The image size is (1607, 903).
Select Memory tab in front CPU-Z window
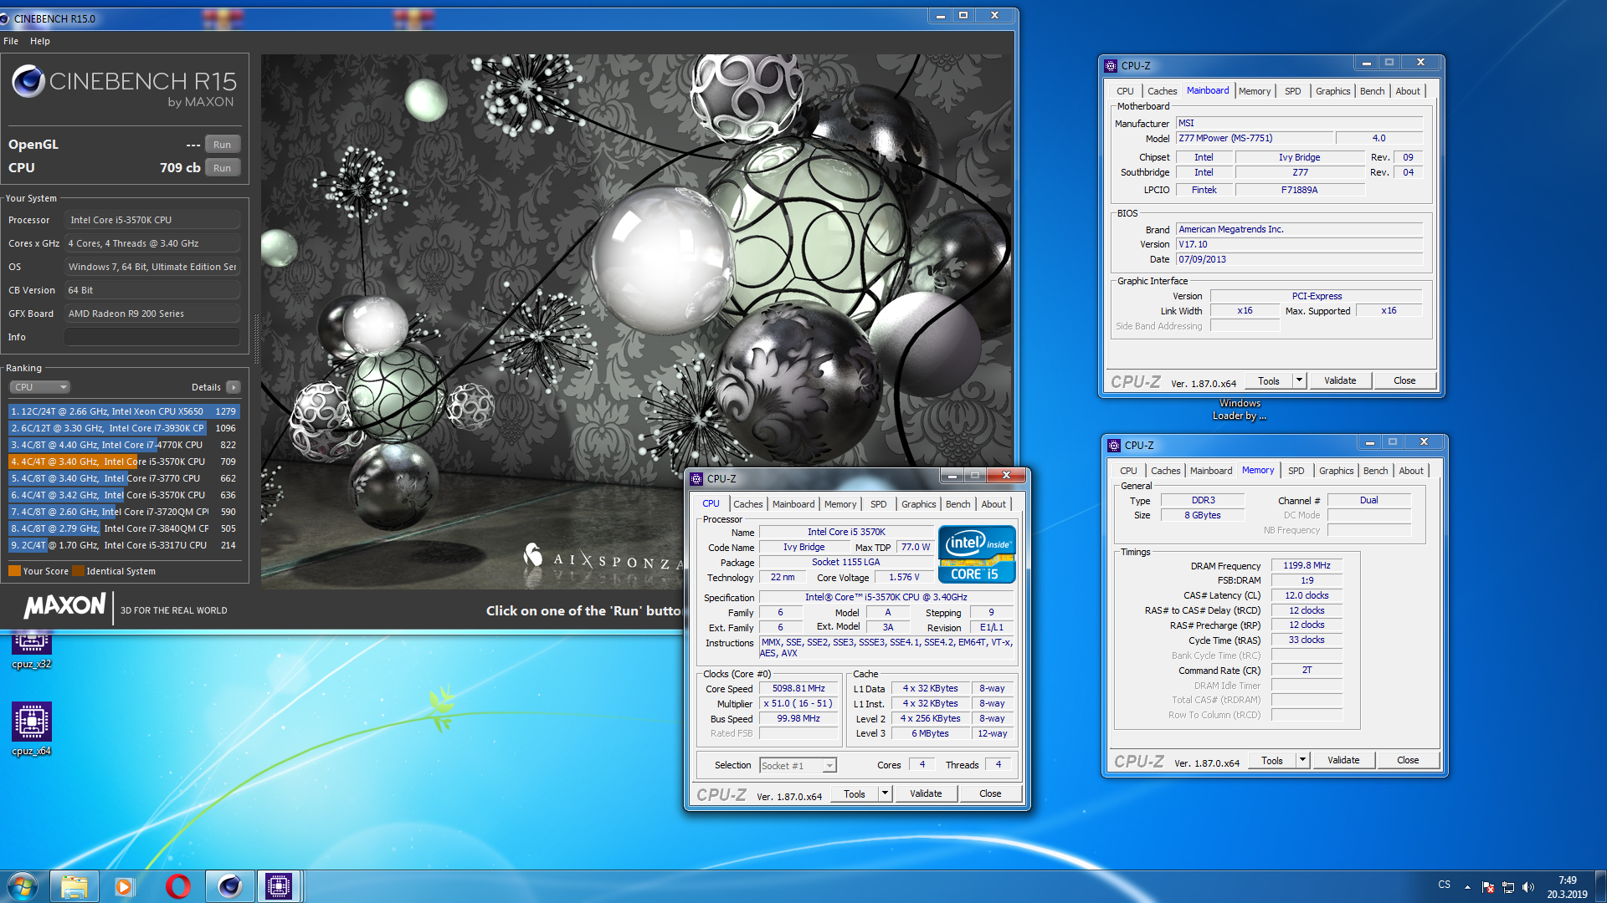point(839,504)
